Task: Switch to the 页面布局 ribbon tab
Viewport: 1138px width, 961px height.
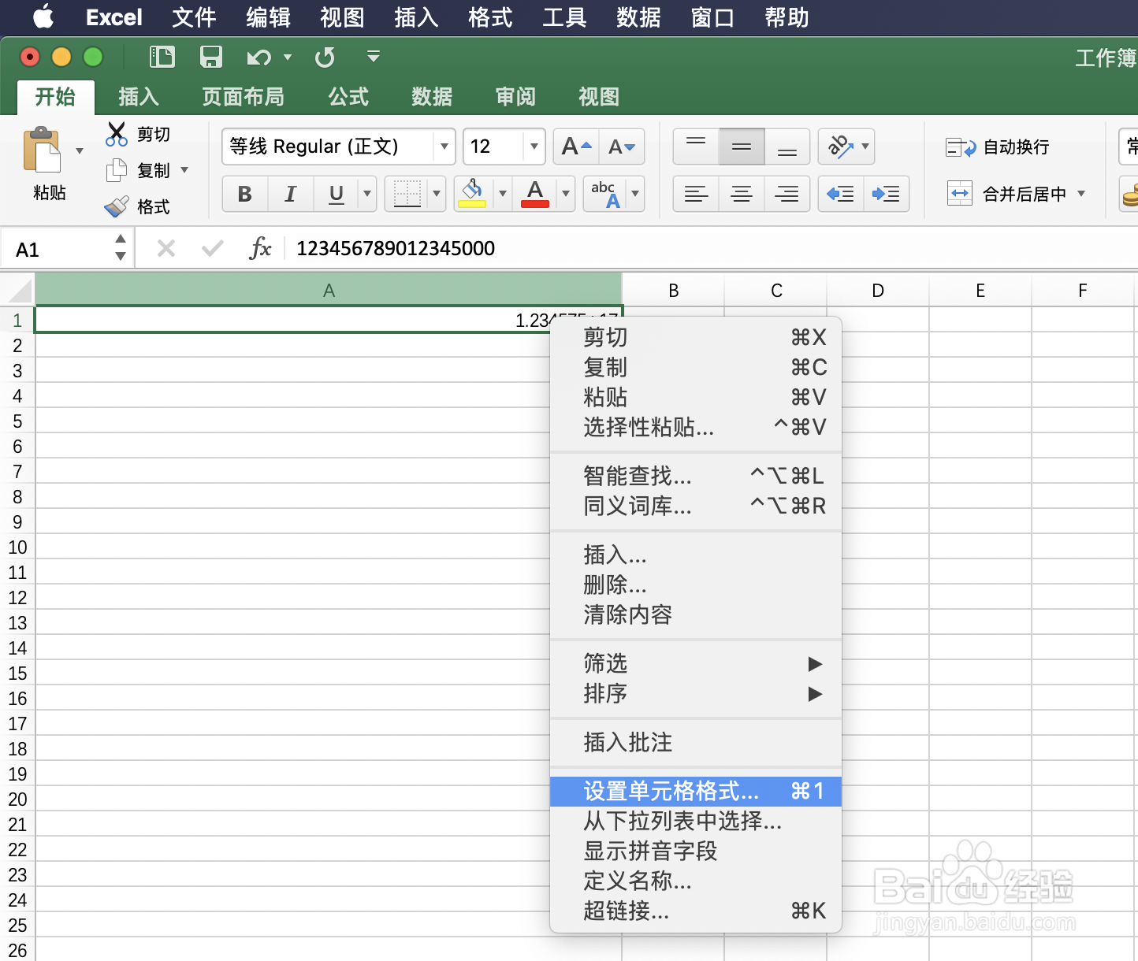Action: pos(243,97)
